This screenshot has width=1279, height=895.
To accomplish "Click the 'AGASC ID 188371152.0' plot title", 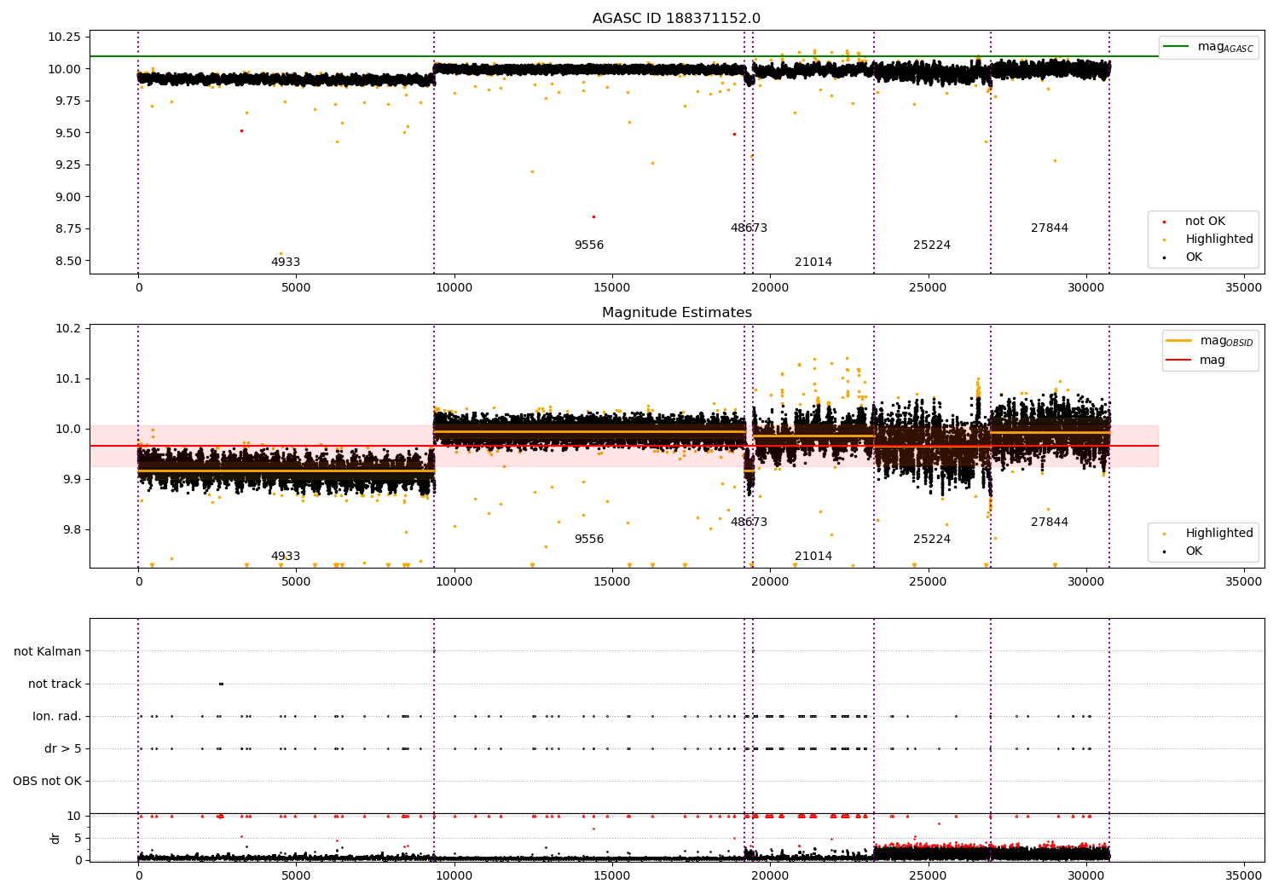I will pos(676,19).
